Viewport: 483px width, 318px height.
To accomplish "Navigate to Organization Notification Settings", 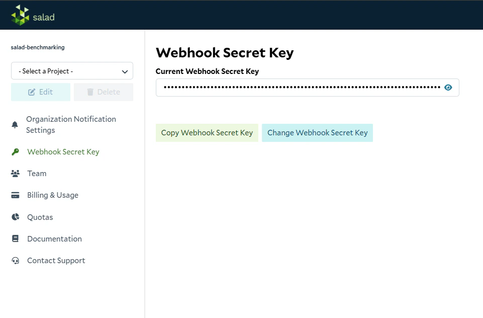I will click(x=70, y=124).
